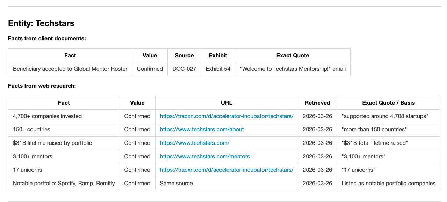Click the "Facts from web research:" label
Screen dimensions: 447x202
click(x=42, y=86)
